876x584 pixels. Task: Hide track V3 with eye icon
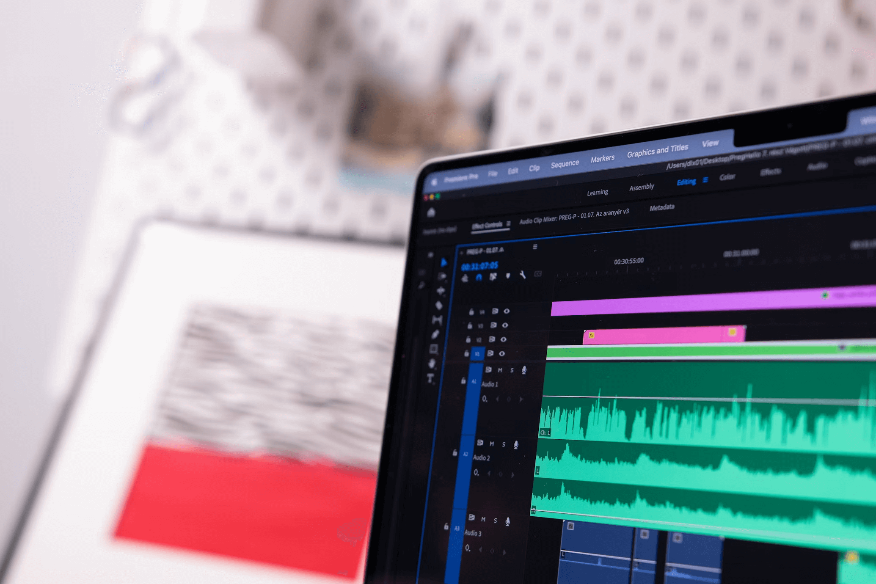pos(505,325)
